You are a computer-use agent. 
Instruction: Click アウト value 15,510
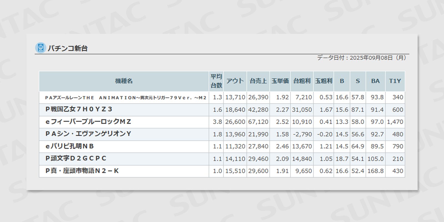[x=235, y=171]
